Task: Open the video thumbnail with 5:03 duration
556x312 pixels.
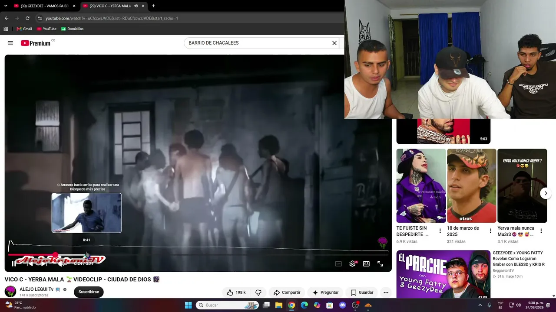Action: 443,131
